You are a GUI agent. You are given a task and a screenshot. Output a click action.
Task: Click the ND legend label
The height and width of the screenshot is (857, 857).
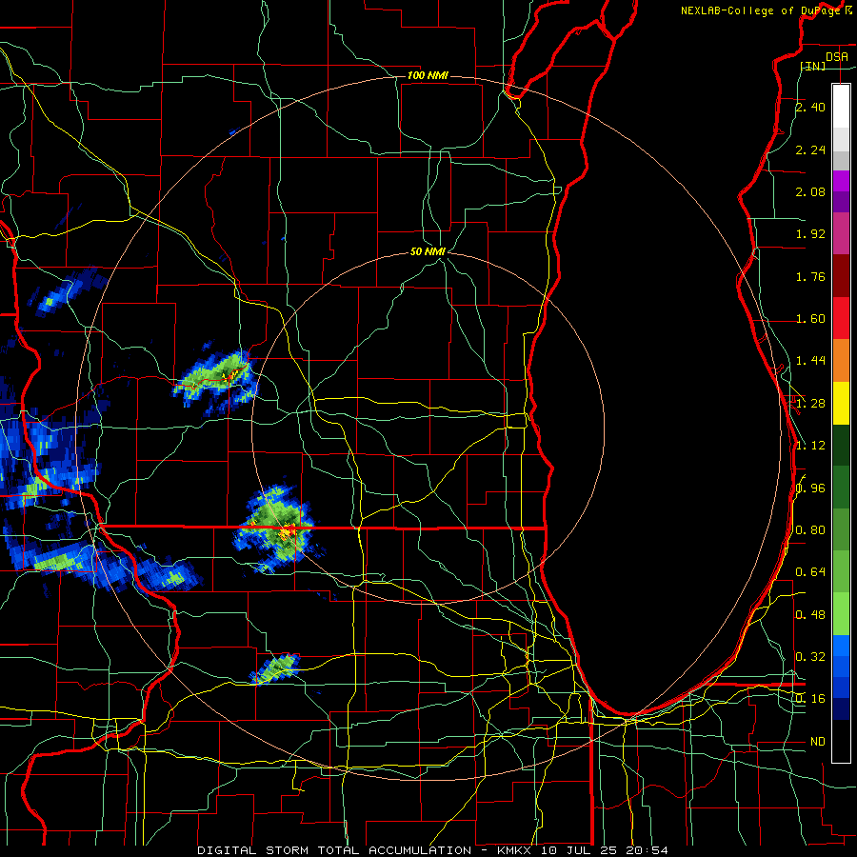pos(818,742)
